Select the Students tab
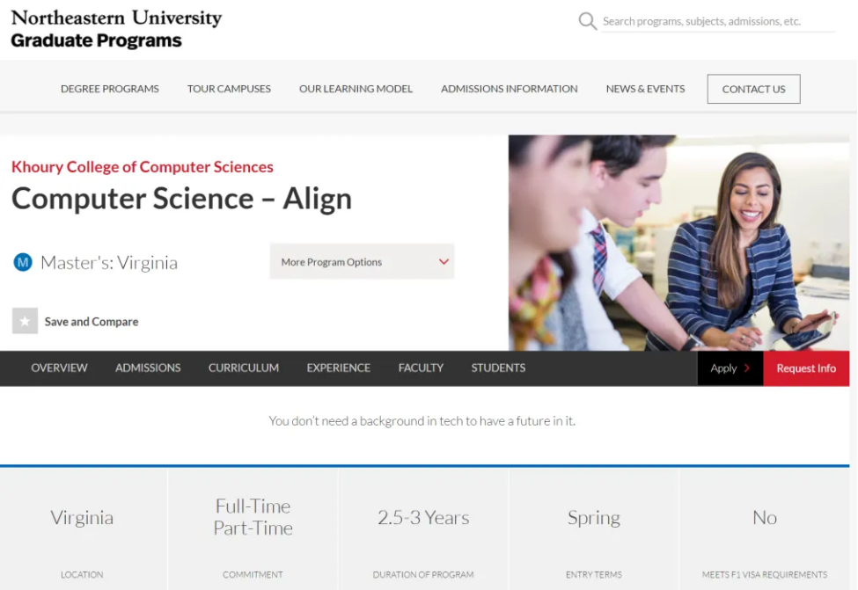Image resolution: width=858 pixels, height=590 pixels. pos(498,368)
